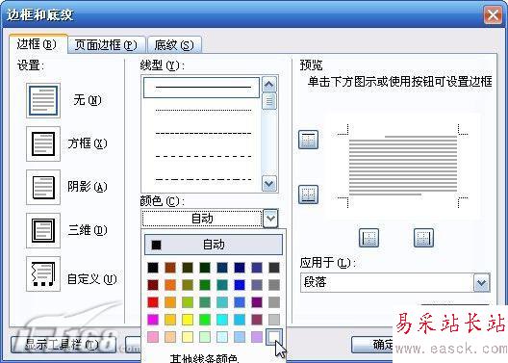Choose the dark red color swatch

153,285
